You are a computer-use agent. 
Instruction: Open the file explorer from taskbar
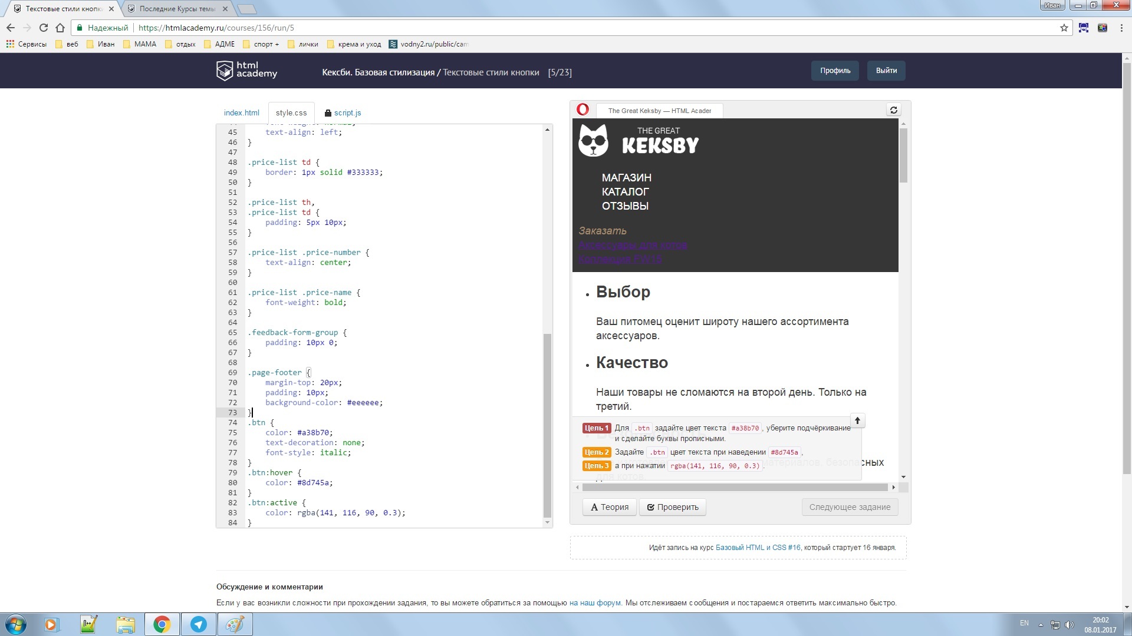(x=126, y=624)
